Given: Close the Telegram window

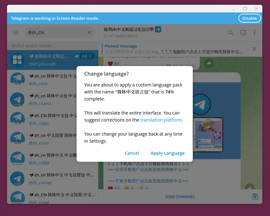Looking at the screenshot, I should [257, 9].
